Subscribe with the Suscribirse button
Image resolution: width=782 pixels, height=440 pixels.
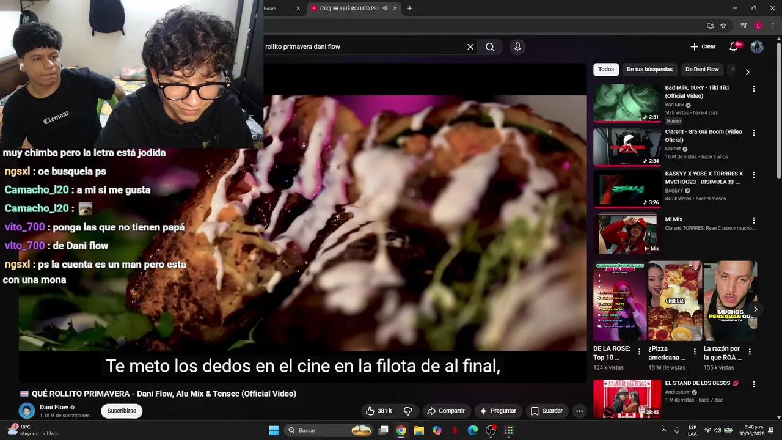point(122,411)
